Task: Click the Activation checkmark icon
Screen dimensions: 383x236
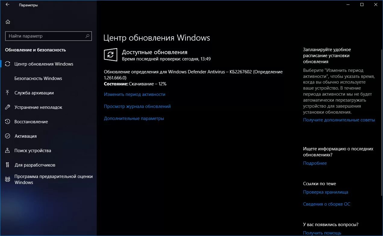Action: coord(8,136)
